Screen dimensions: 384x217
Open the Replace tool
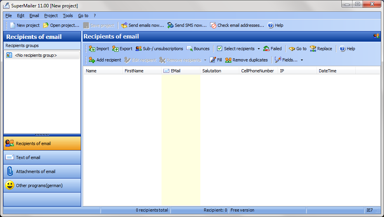pyautogui.click(x=321, y=49)
